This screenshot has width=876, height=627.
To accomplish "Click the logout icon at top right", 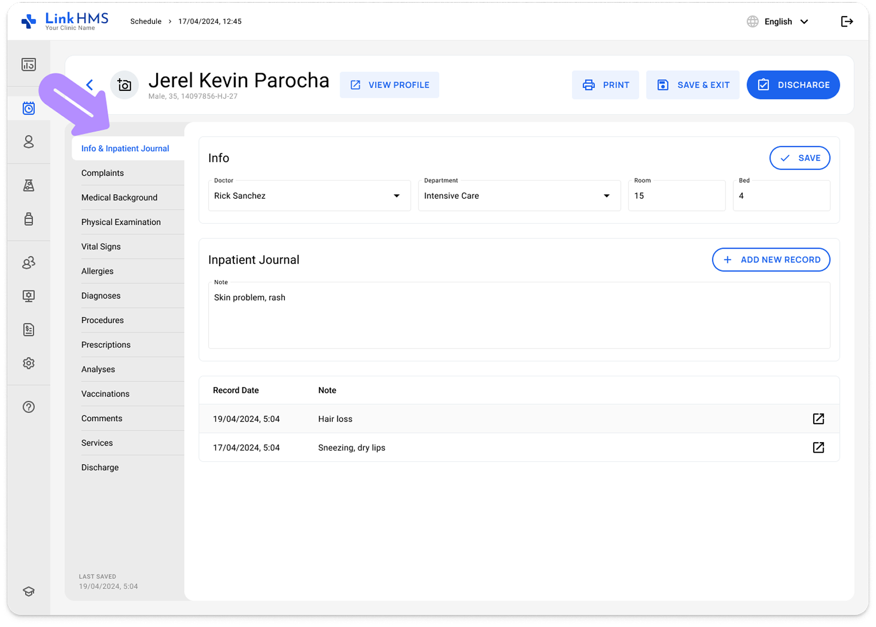I will (846, 21).
